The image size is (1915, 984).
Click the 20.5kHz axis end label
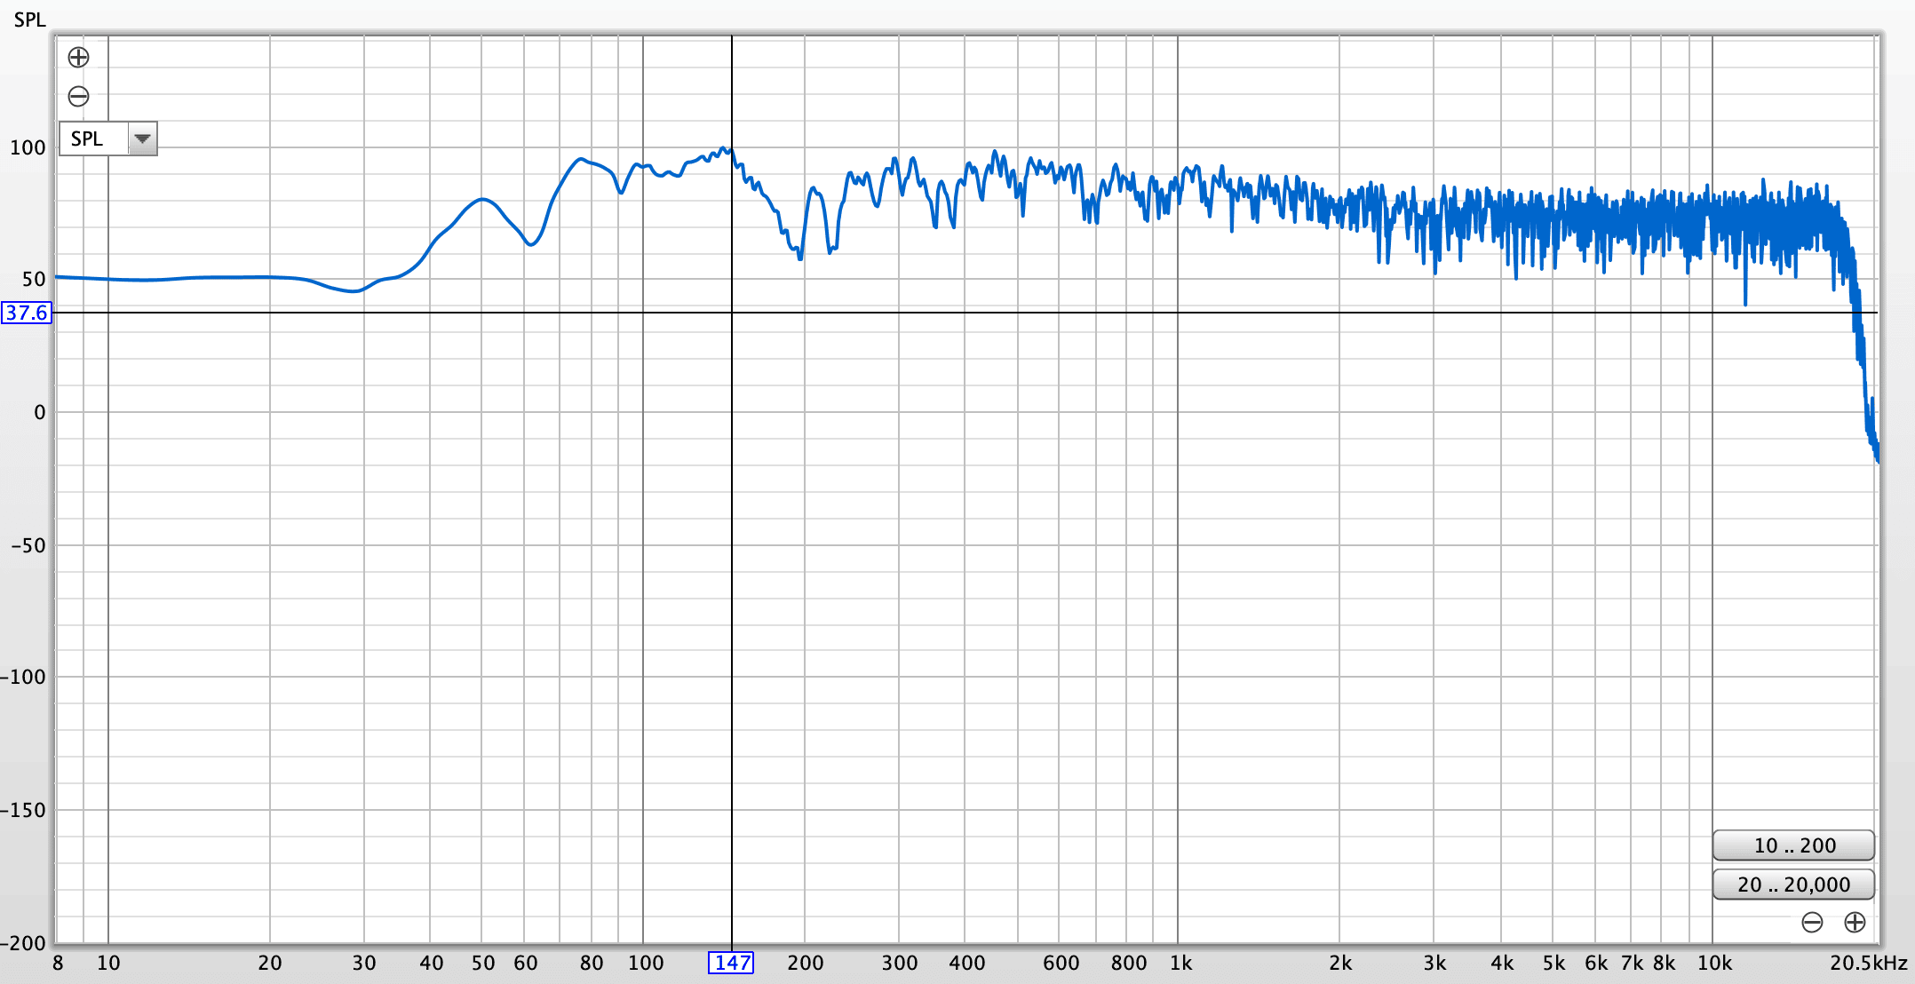click(x=1868, y=963)
